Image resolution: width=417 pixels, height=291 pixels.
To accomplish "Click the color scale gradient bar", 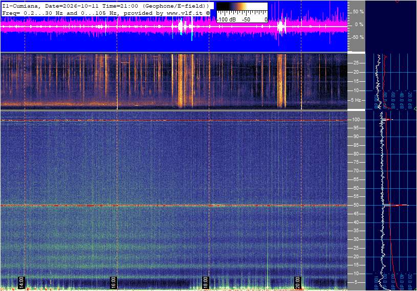I will click(242, 6).
